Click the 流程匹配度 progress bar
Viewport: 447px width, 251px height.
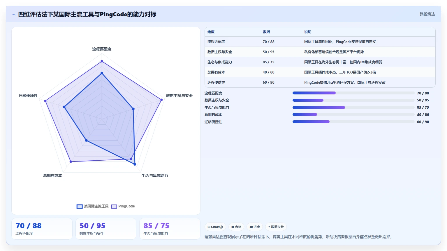pos(353,93)
